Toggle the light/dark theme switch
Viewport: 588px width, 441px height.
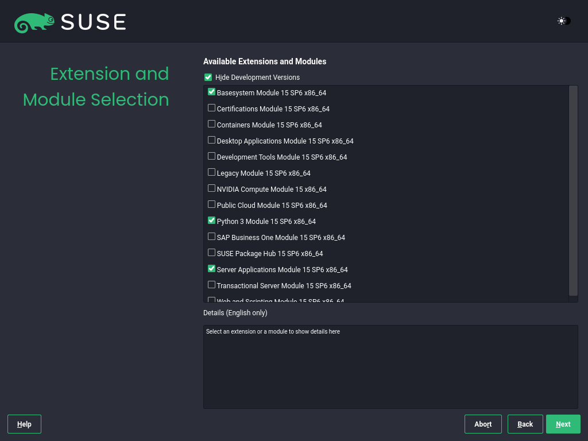[564, 21]
